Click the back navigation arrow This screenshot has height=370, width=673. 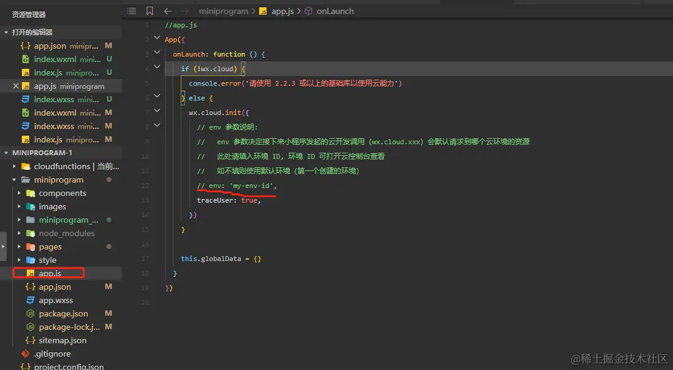[168, 11]
